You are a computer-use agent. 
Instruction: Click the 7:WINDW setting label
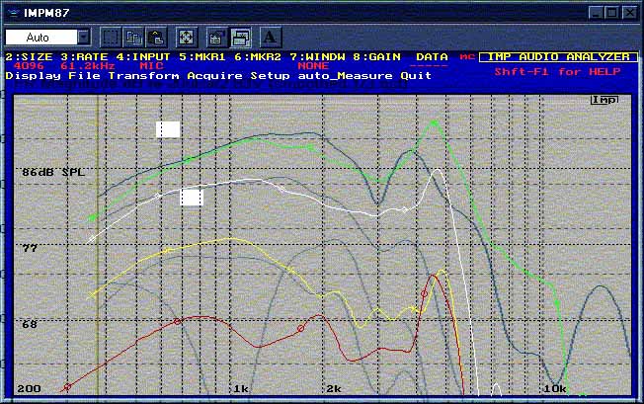coord(317,57)
